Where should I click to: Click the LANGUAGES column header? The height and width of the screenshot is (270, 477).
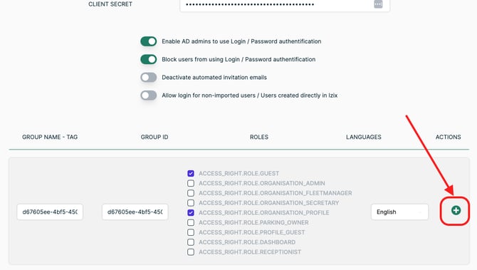[x=364, y=137]
